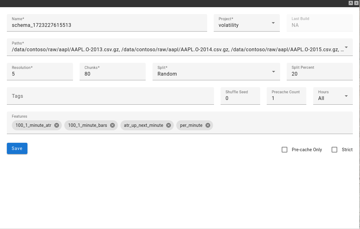Click the Save button
The width and height of the screenshot is (360, 229).
point(17,148)
